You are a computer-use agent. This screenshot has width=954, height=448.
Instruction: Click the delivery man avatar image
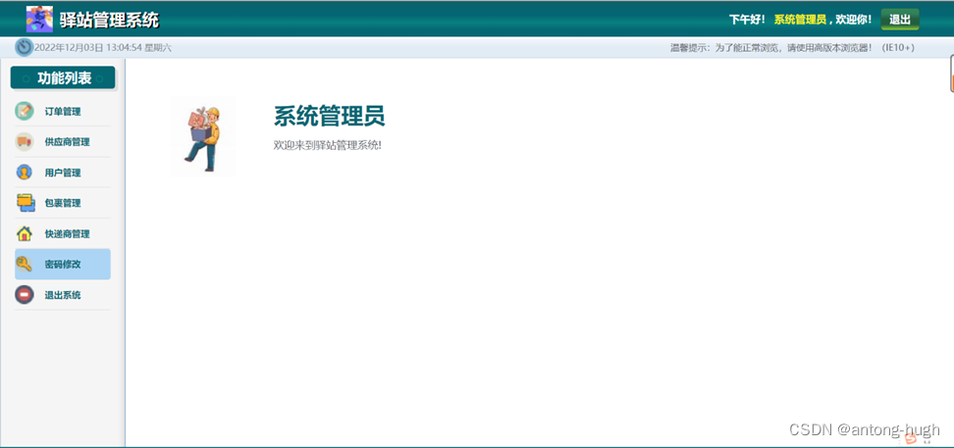[202, 137]
